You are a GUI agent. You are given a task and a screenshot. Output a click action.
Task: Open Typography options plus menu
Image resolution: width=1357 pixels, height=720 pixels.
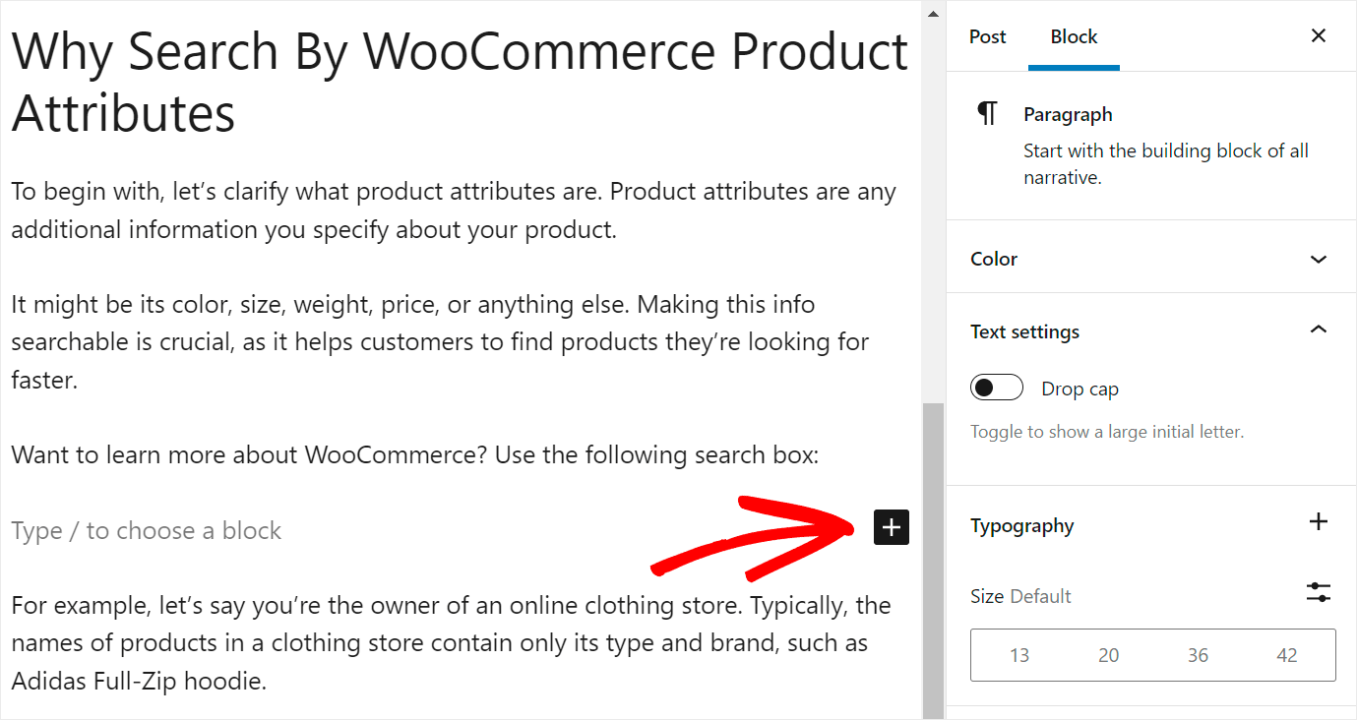tap(1319, 522)
